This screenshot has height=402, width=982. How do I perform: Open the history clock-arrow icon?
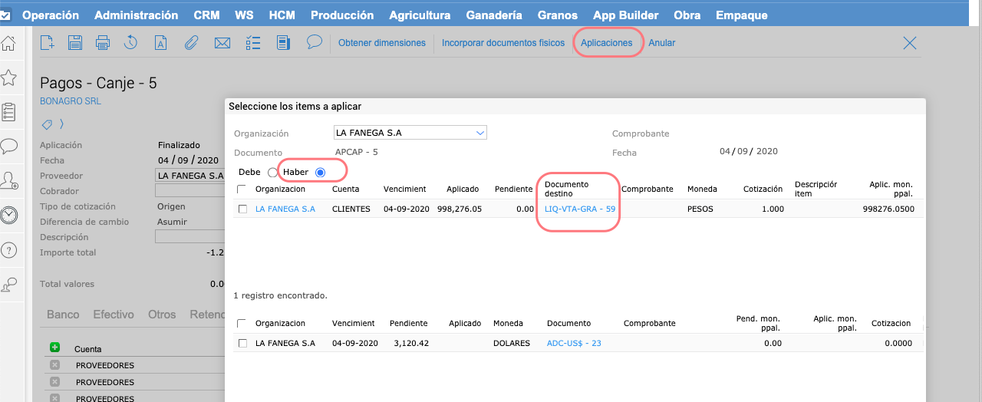(131, 43)
